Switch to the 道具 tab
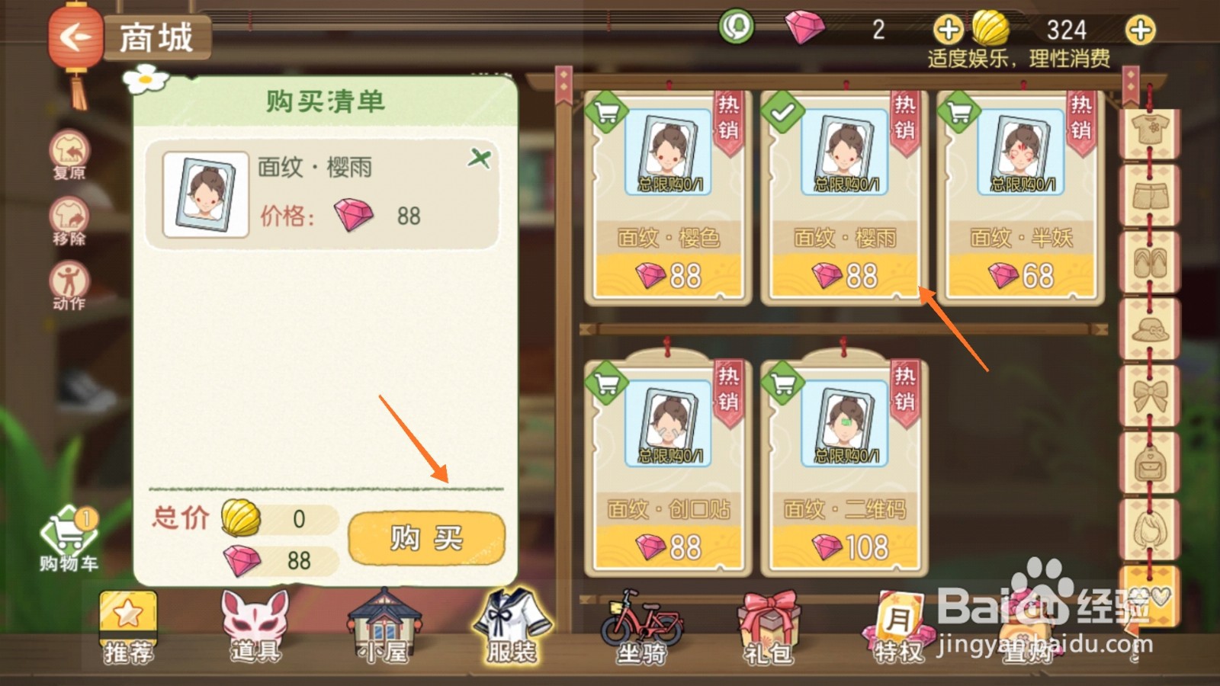 tap(255, 627)
